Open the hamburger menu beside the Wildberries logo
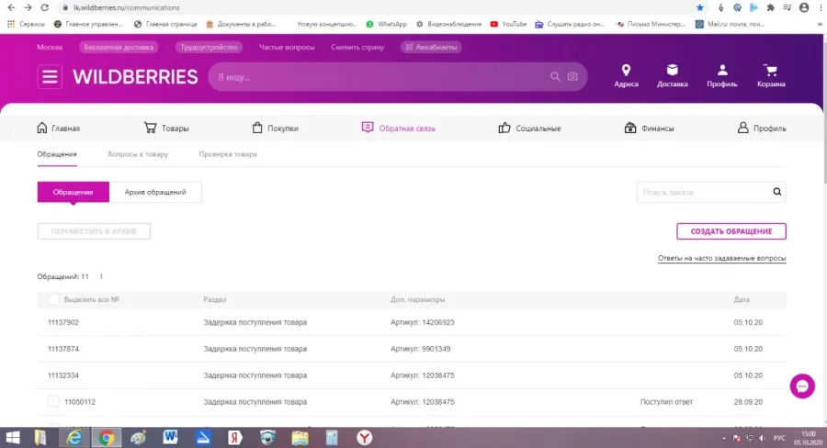The width and height of the screenshot is (827, 448). tap(50, 77)
